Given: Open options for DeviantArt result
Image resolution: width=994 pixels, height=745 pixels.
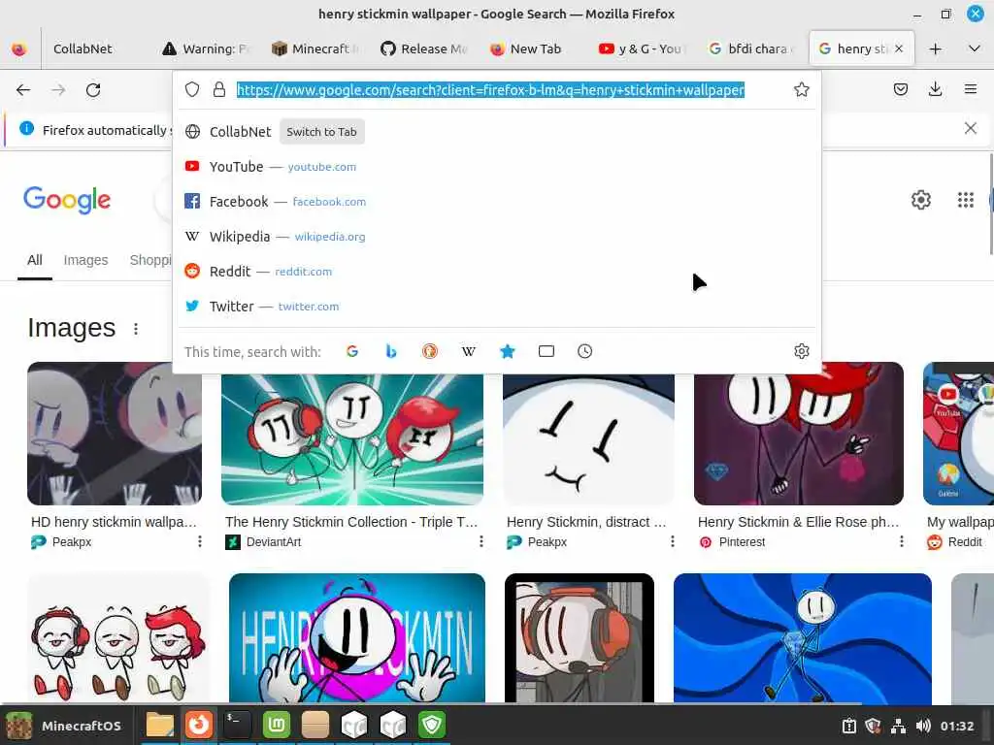Looking at the screenshot, I should click(481, 541).
